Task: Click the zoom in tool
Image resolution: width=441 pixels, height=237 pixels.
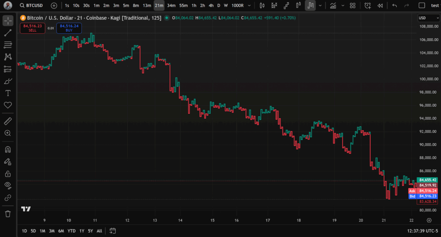Action: click(x=8, y=133)
